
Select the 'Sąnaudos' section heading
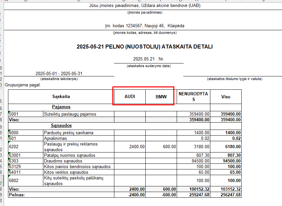[x=61, y=126]
